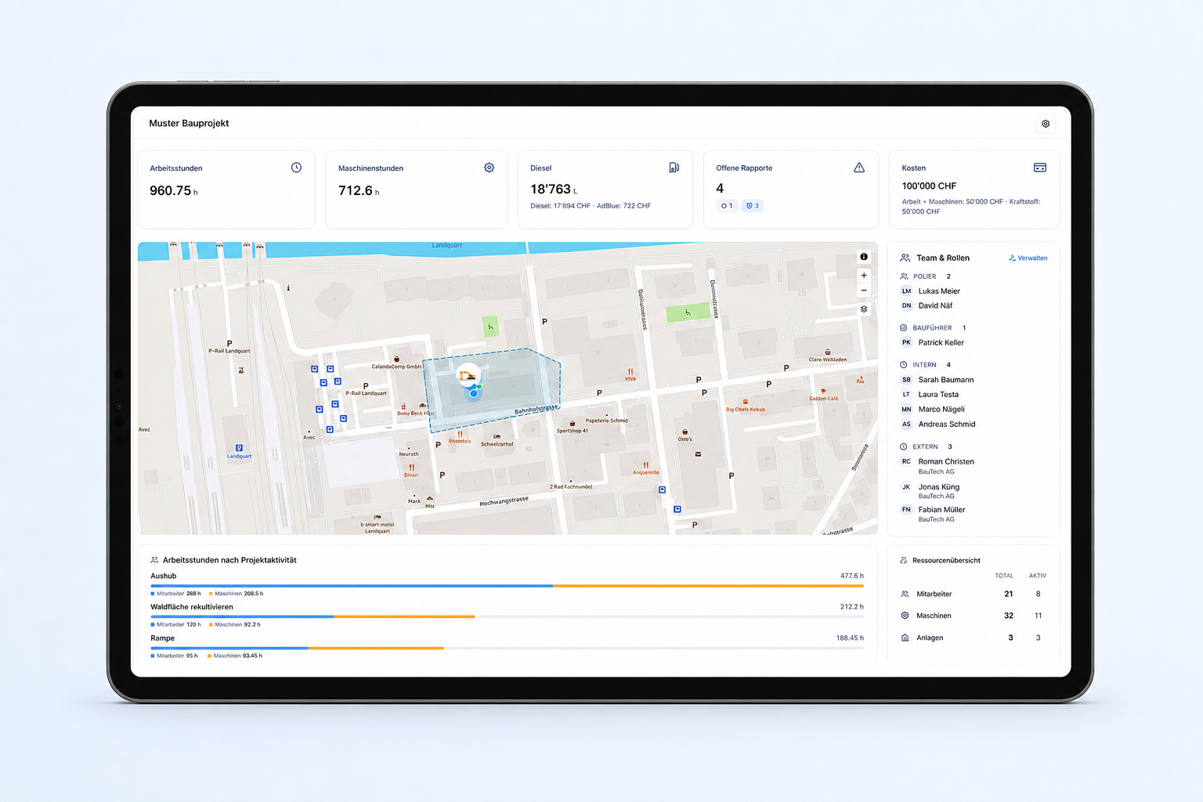Click the Bahnhofstrasse label on map
Screen dimensions: 1203x802
tap(536, 410)
